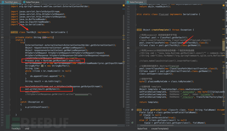The width and height of the screenshot is (227, 131).
Task: Collapse the static block at line 24
Action: tap(10, 40)
